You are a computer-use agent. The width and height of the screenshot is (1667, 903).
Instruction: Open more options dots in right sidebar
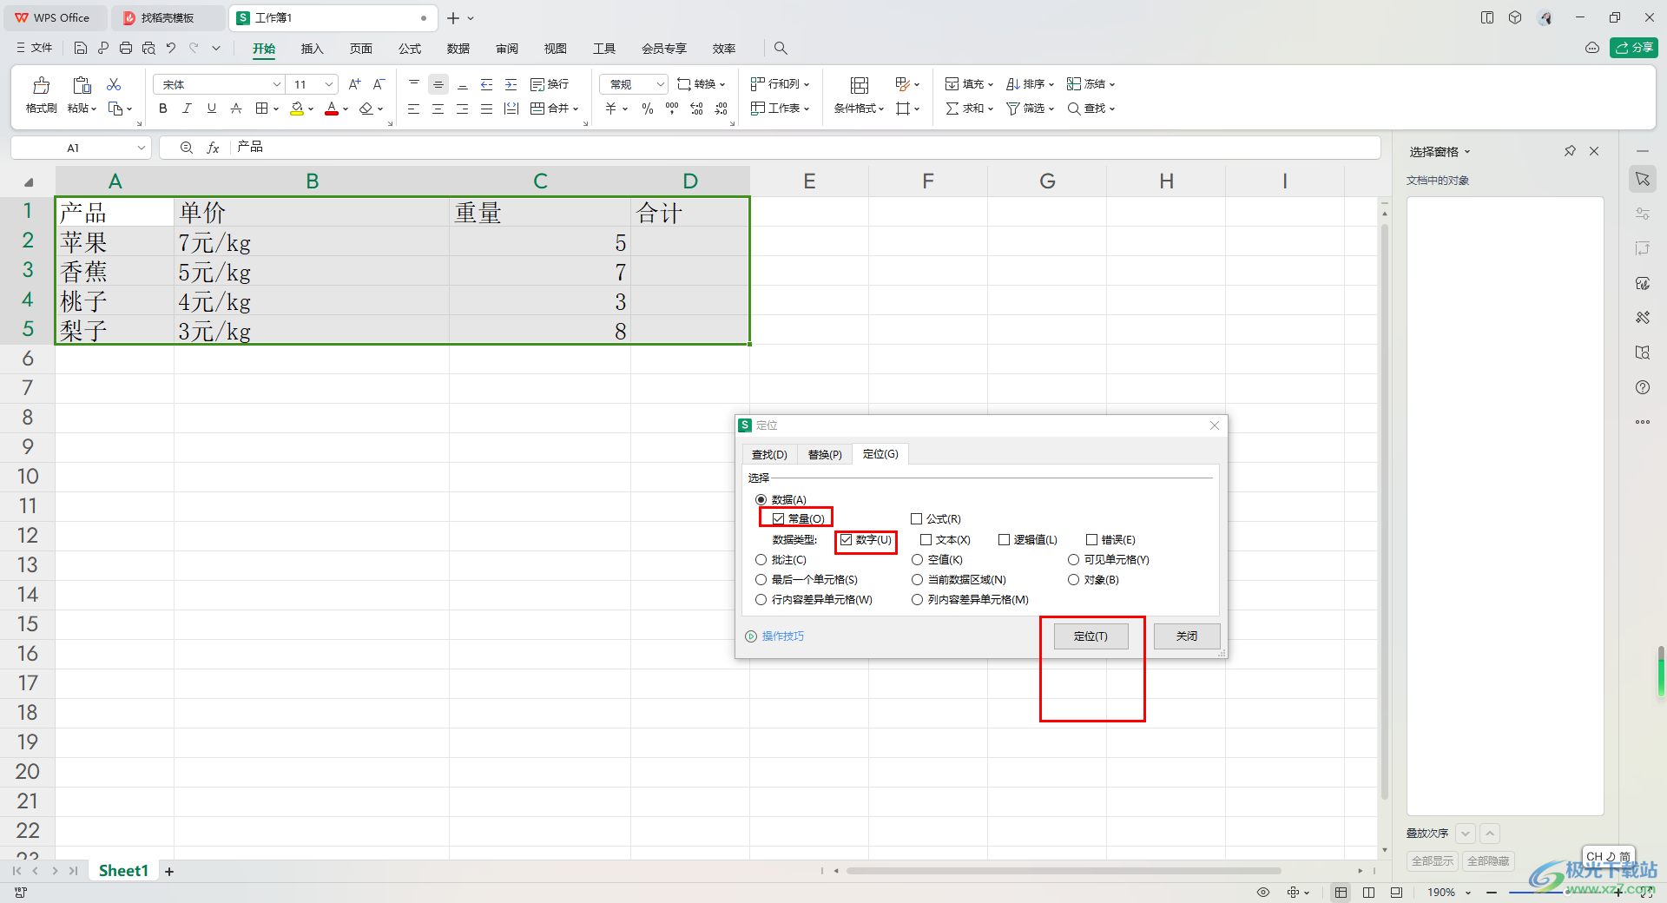1643,422
